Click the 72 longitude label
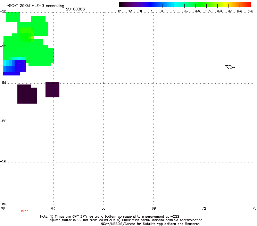 click(204, 208)
